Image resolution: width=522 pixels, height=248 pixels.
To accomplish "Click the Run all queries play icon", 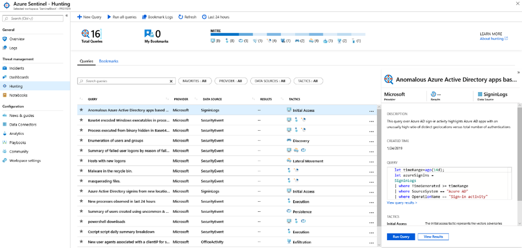I will click(109, 17).
